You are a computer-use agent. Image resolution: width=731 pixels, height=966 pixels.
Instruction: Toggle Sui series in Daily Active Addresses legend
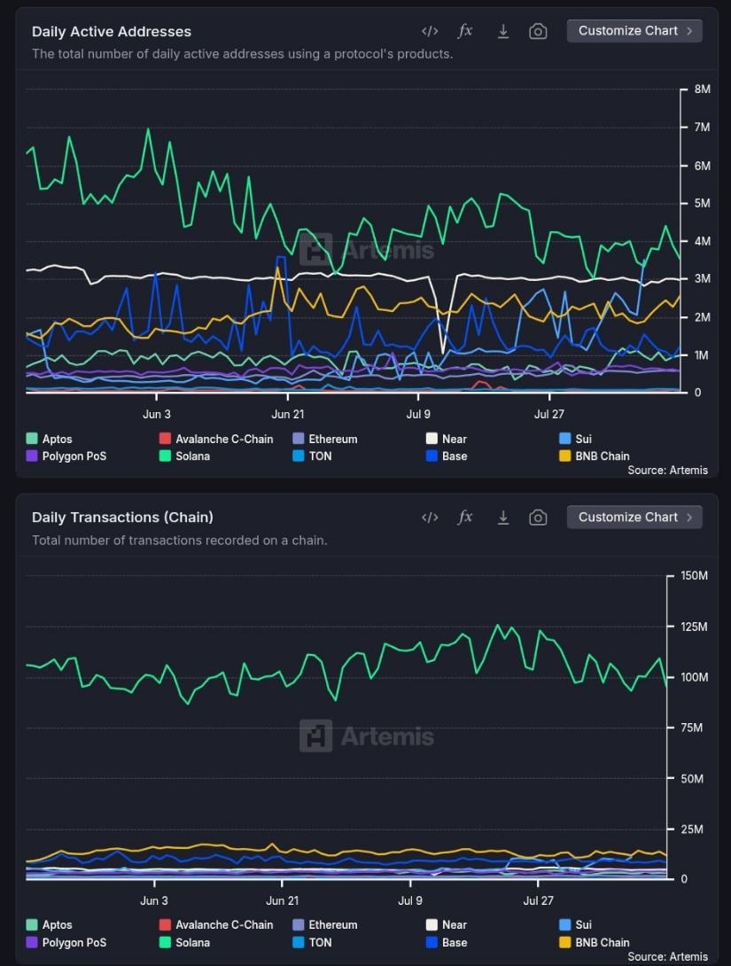click(x=576, y=439)
